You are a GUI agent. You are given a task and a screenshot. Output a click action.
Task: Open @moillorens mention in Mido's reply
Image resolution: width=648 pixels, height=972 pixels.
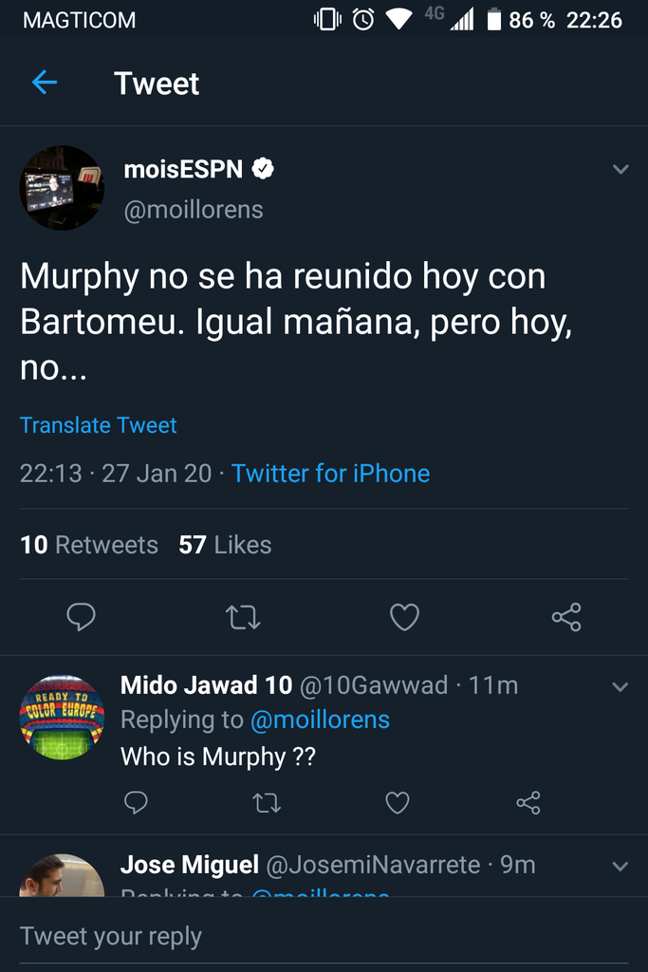[x=320, y=720]
